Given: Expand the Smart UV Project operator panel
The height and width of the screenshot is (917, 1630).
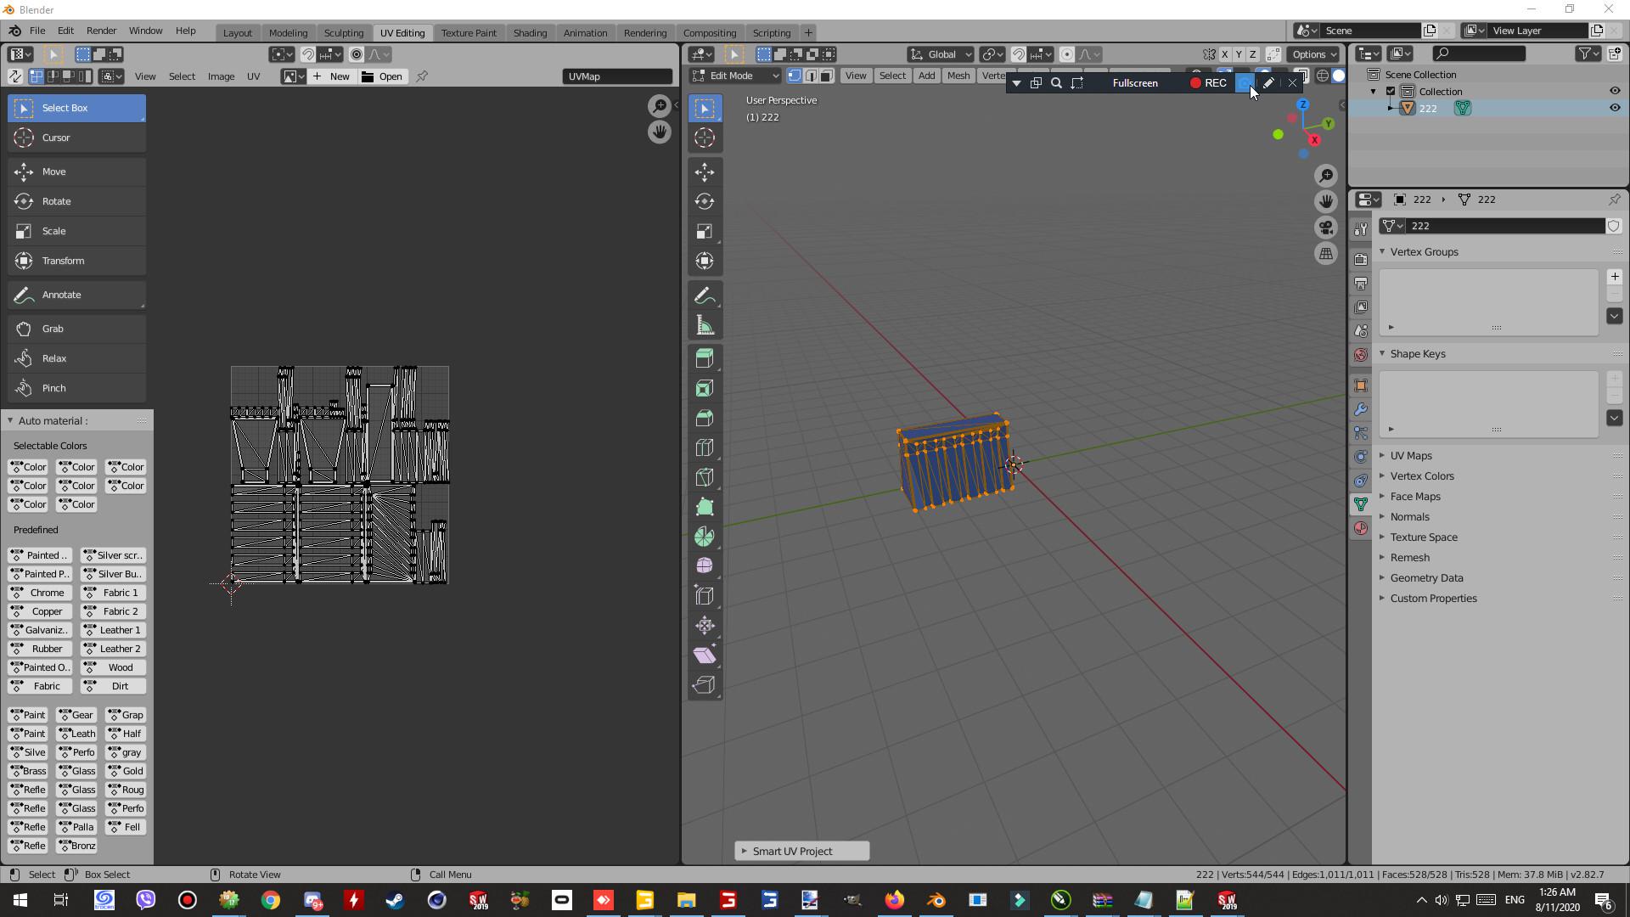Looking at the screenshot, I should click(801, 851).
